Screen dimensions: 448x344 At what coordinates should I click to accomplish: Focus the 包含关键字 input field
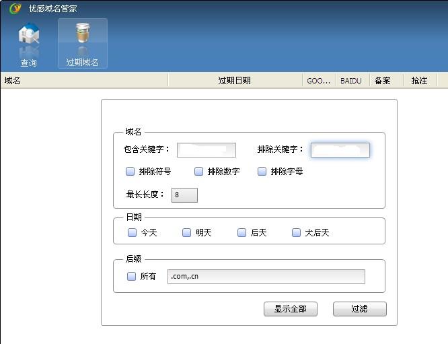coord(206,150)
